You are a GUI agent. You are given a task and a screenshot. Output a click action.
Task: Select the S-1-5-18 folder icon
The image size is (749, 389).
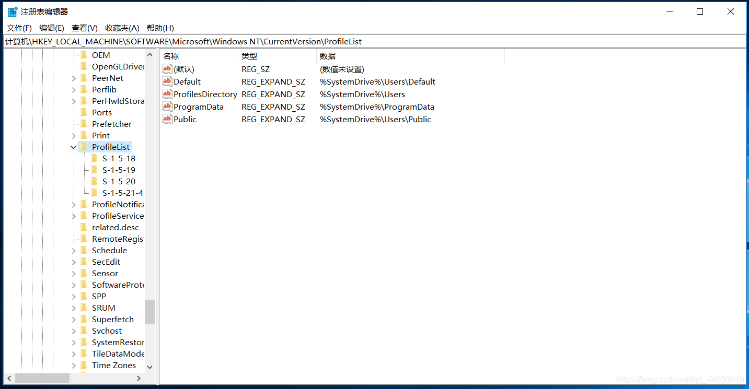(94, 158)
